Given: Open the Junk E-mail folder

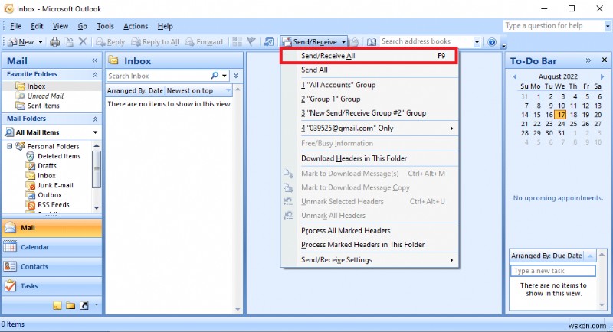Looking at the screenshot, I should click(x=55, y=185).
